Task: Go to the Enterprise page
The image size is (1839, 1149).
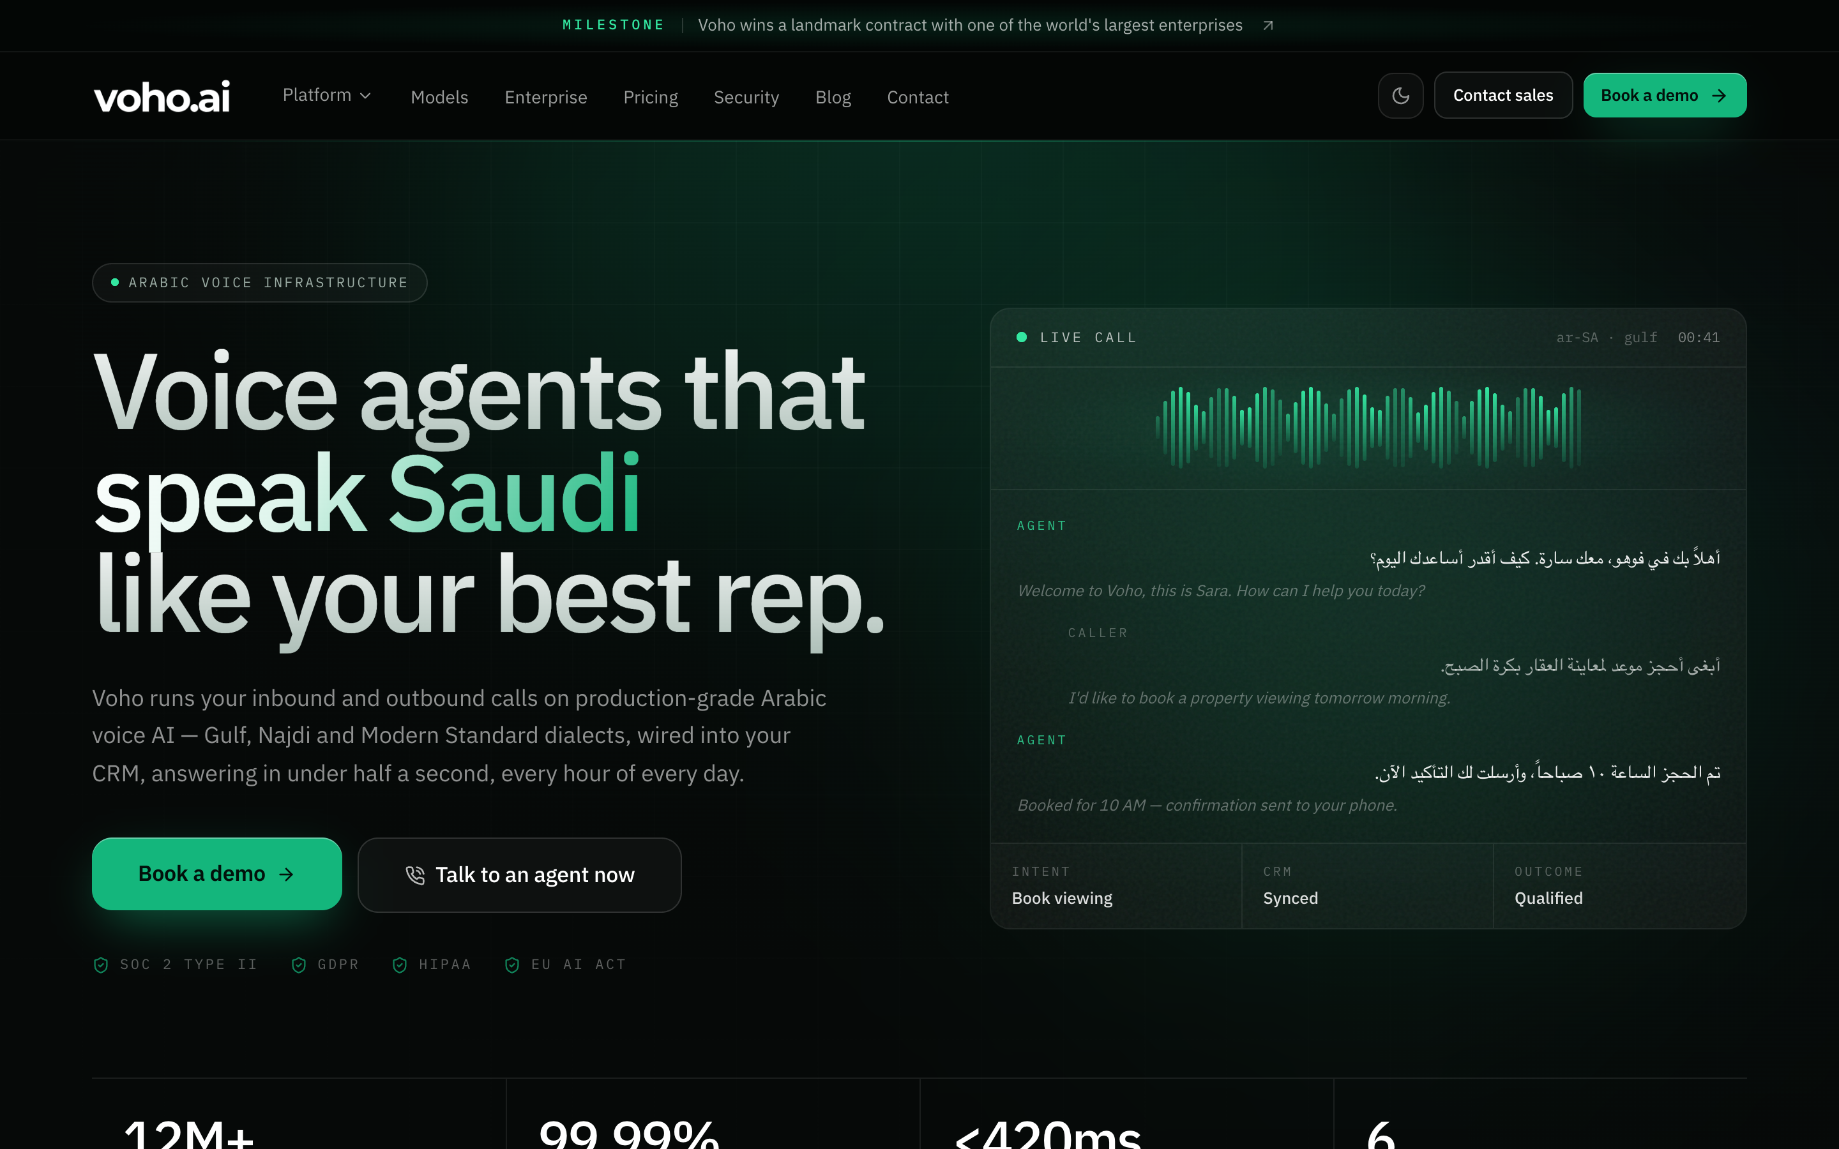Action: pyautogui.click(x=545, y=97)
